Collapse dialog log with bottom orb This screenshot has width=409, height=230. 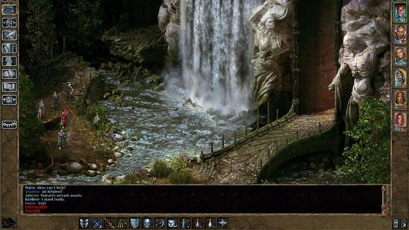[384, 212]
